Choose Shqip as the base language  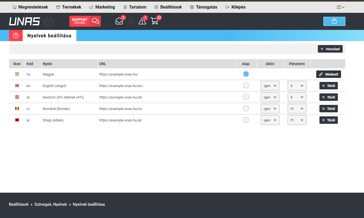[x=246, y=120]
